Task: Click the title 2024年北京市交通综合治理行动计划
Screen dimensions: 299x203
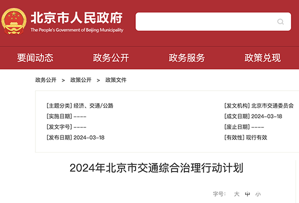Action: pos(156,168)
